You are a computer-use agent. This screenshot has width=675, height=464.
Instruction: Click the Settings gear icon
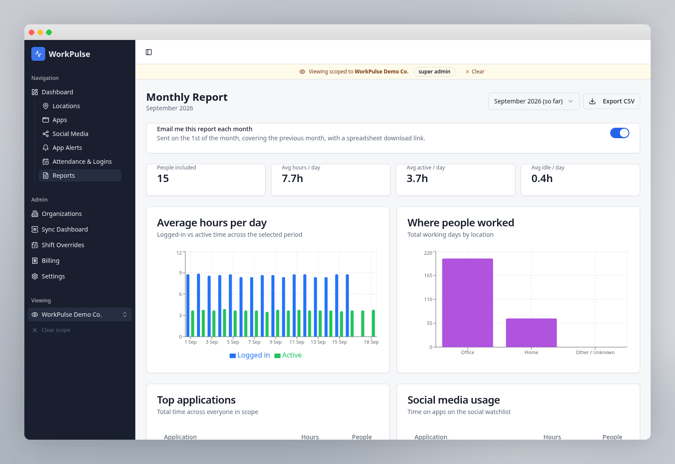pos(35,276)
